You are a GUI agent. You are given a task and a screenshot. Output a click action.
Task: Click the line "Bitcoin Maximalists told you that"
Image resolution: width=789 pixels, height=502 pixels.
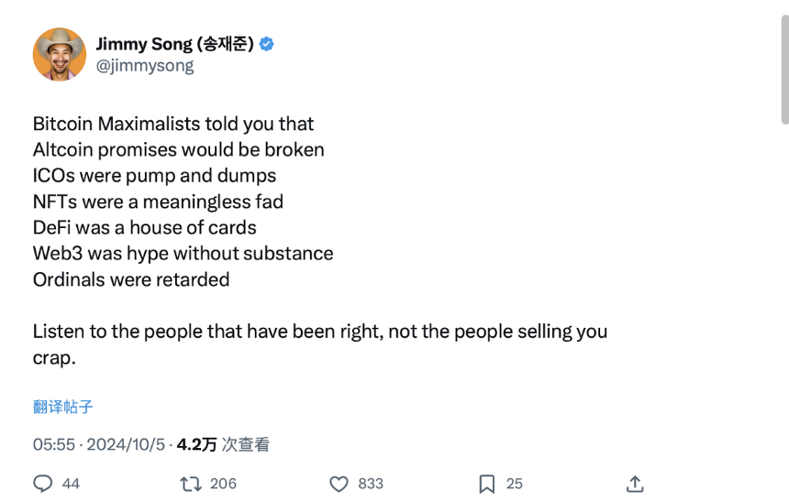click(x=173, y=124)
